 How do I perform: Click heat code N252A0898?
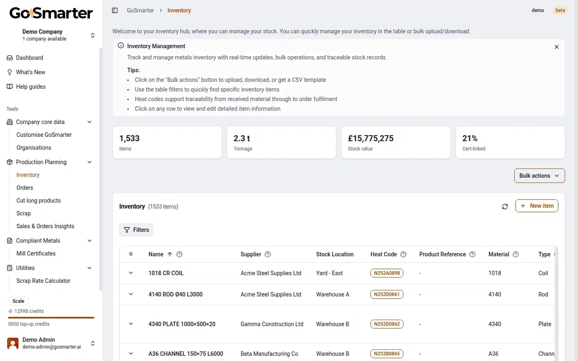click(387, 273)
